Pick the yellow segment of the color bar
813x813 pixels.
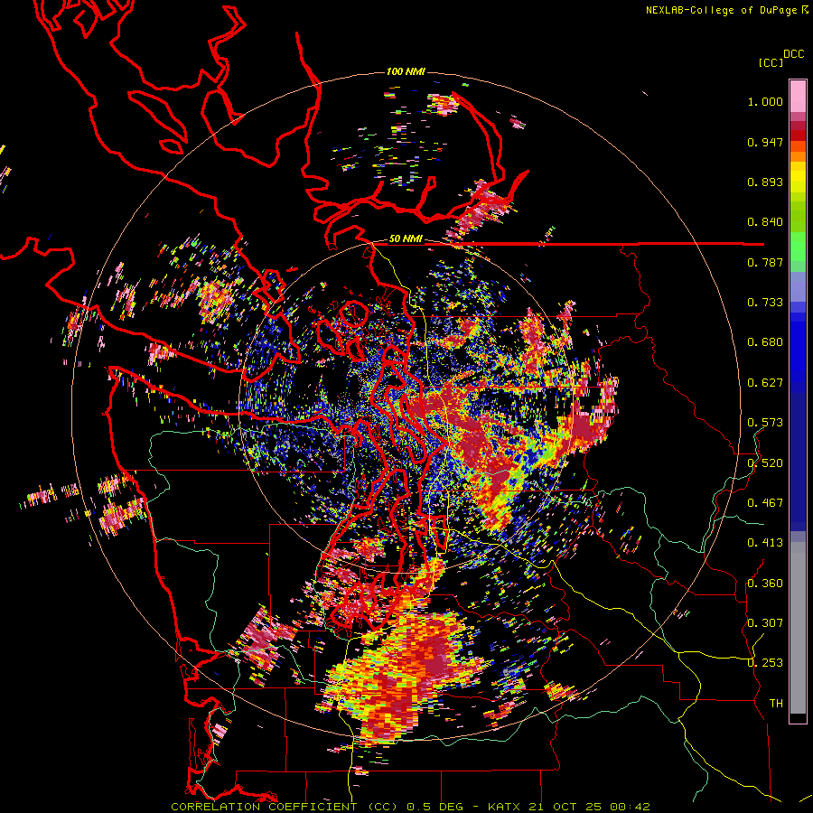798,177
